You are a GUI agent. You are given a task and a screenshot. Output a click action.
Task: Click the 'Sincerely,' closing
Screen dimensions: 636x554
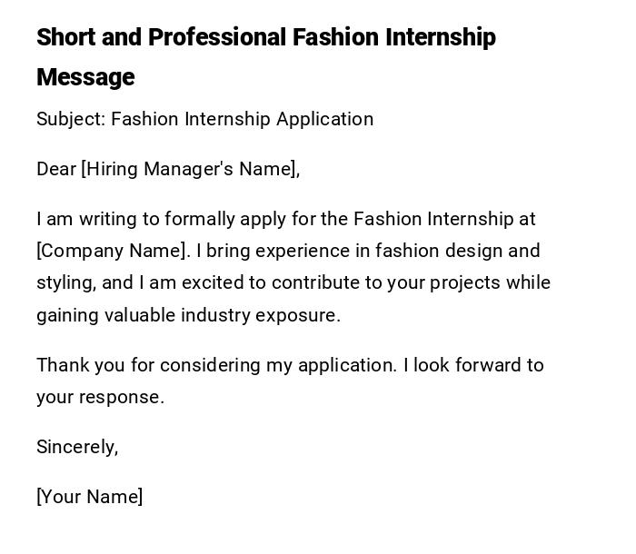(77, 447)
